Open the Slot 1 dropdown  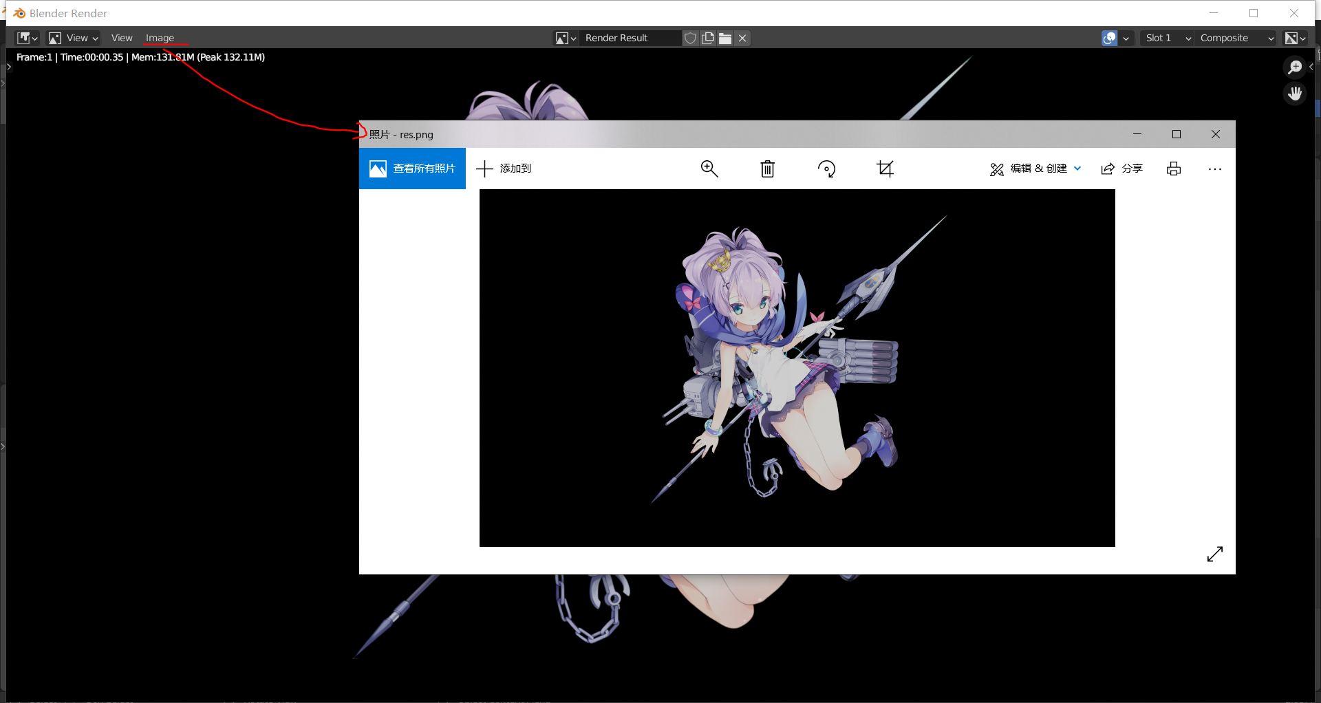pyautogui.click(x=1167, y=39)
